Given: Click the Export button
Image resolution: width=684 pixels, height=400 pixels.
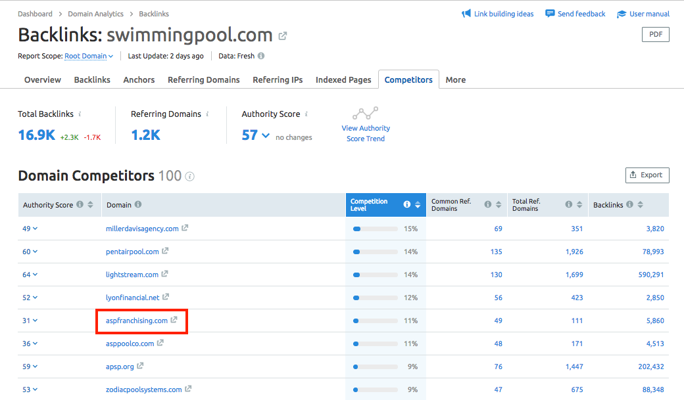Looking at the screenshot, I should tap(647, 175).
